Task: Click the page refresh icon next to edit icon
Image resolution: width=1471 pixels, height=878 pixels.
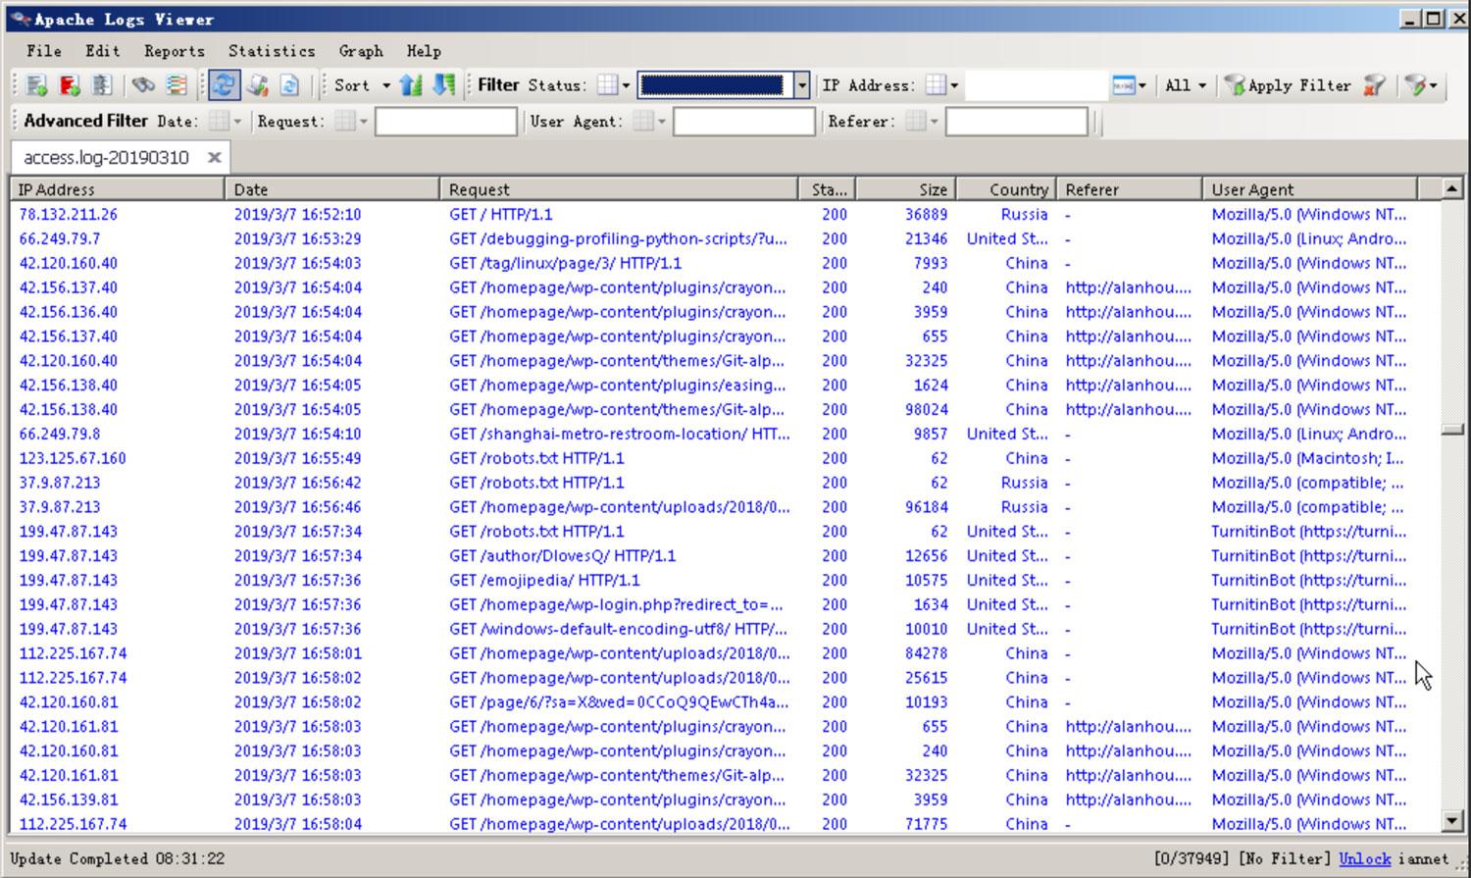Action: [x=289, y=85]
